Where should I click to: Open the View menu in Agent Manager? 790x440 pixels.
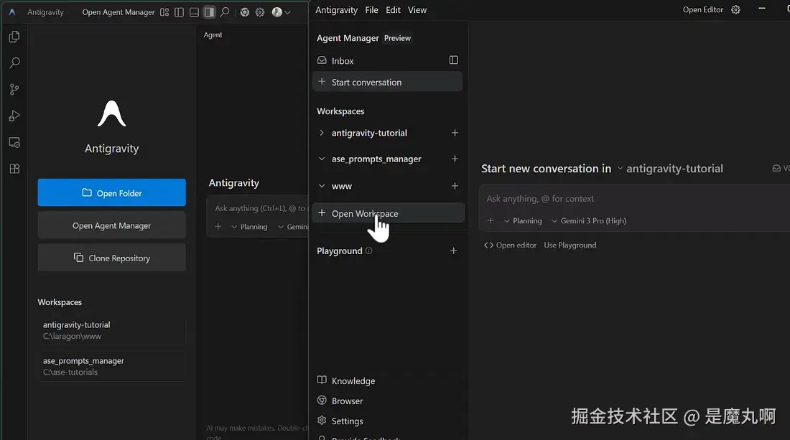[x=417, y=10]
